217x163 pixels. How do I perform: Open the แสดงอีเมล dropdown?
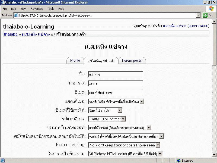click(x=142, y=102)
